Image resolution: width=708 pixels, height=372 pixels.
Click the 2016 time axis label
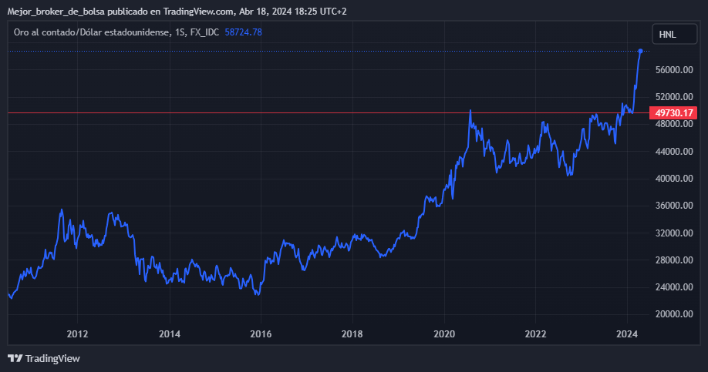pyautogui.click(x=261, y=334)
